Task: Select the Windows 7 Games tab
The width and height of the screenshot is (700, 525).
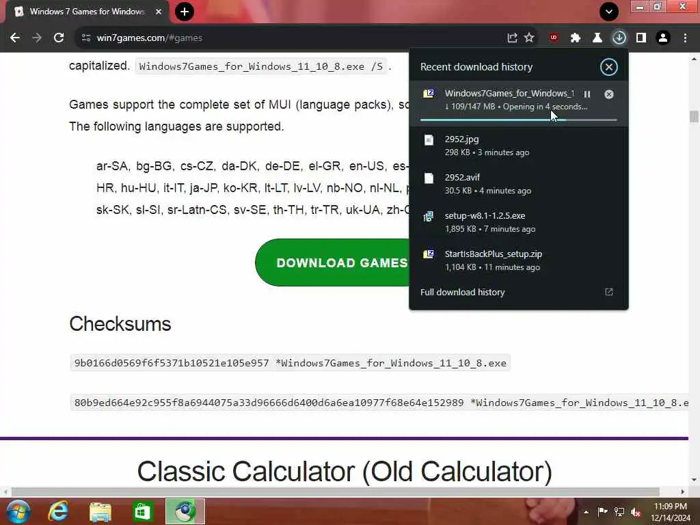Action: 87,12
